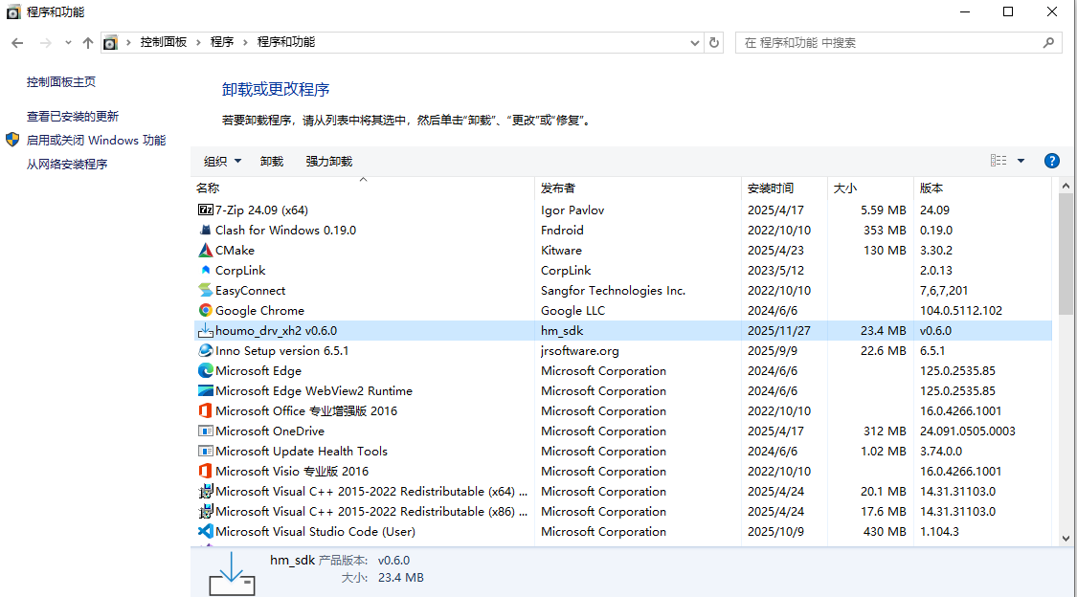Click the 7-Zip program icon
Viewport: 1077px width, 597px height.
(x=206, y=210)
